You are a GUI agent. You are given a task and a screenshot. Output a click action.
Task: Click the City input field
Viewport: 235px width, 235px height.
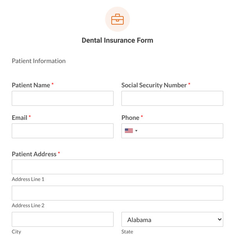click(x=63, y=219)
